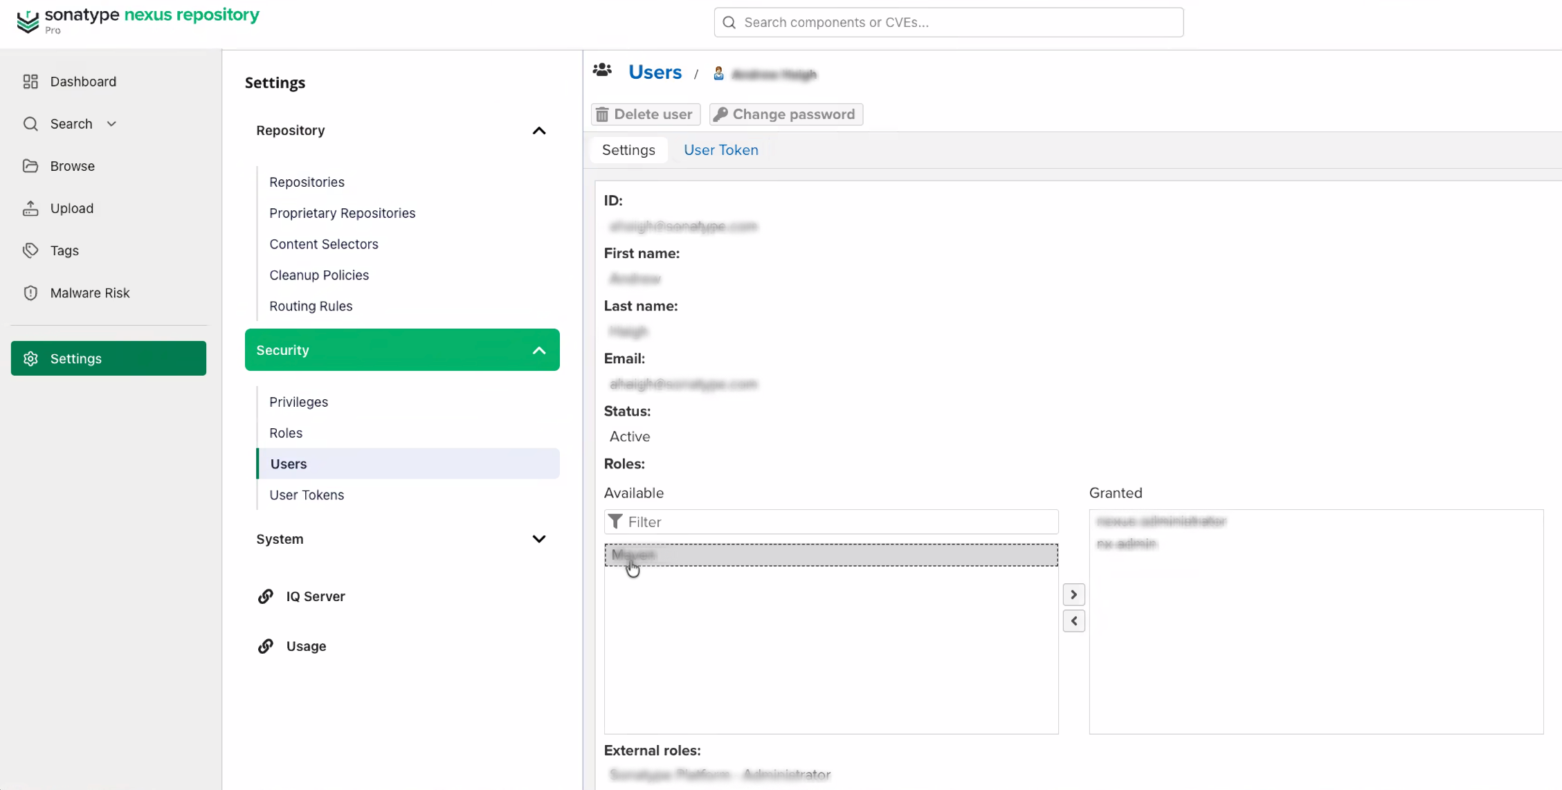The width and height of the screenshot is (1562, 790).
Task: Select Settings in the sidebar
Action: pos(109,358)
